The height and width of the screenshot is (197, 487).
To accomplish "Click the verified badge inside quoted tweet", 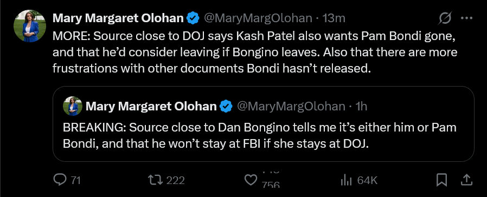I will [x=226, y=107].
